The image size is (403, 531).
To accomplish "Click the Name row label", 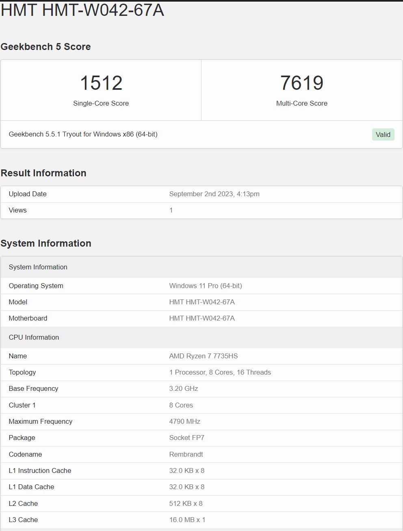I will pos(17,356).
